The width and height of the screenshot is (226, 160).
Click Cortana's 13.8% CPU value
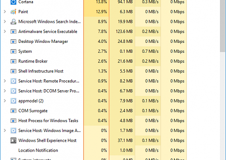101,2
